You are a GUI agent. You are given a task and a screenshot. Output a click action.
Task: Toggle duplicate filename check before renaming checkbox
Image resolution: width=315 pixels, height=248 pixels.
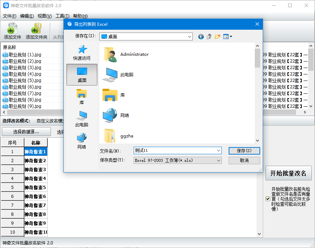tap(268, 199)
